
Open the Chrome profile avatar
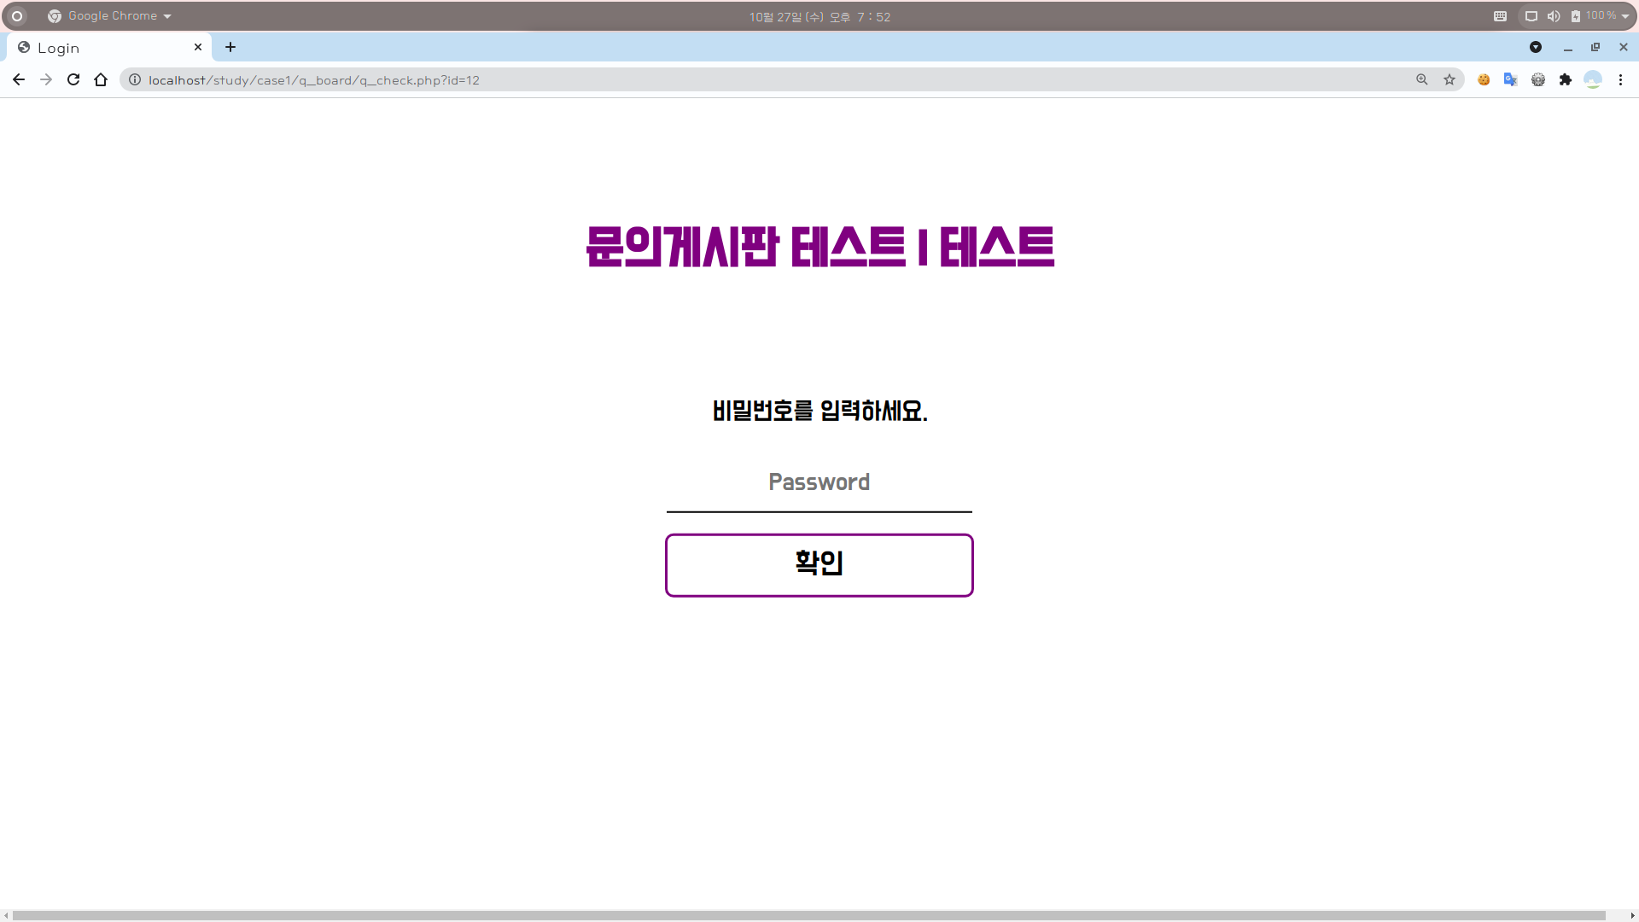pyautogui.click(x=1593, y=79)
